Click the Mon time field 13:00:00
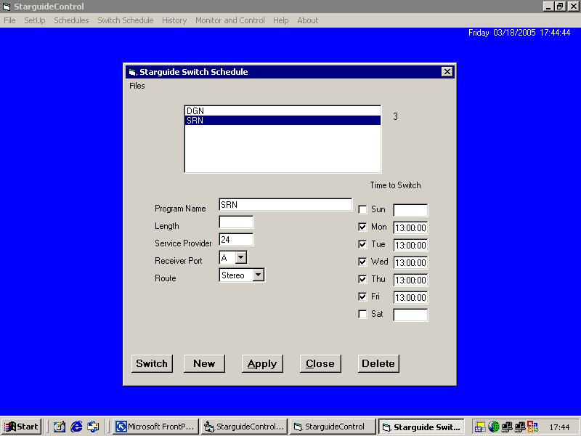 (410, 227)
